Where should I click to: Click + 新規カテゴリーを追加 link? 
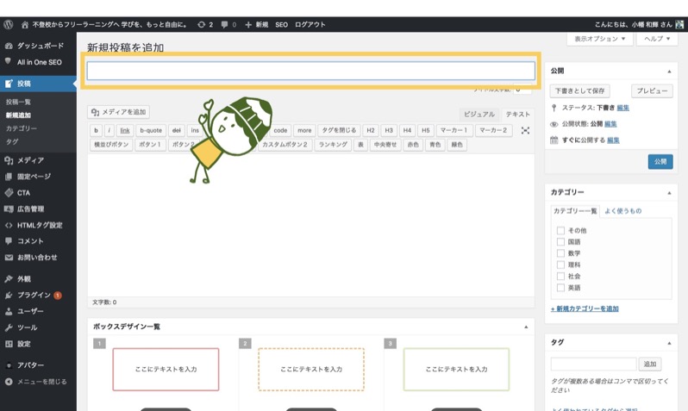point(585,308)
